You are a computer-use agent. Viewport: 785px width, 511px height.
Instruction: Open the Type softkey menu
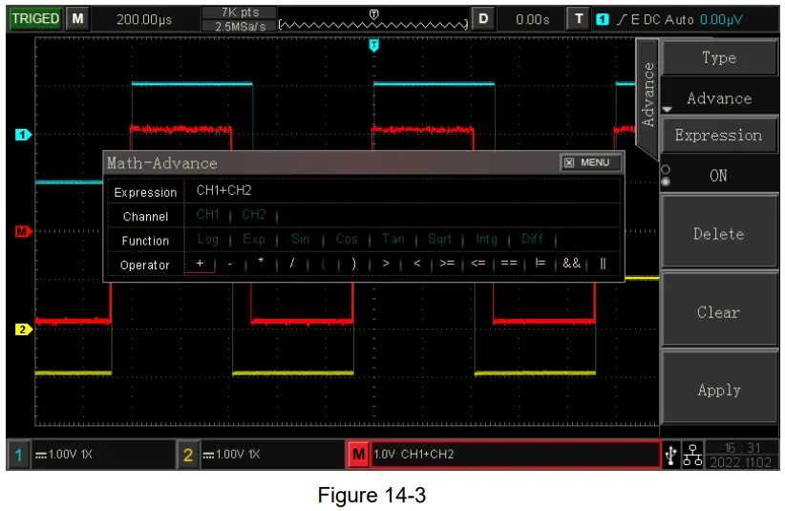coord(719,58)
